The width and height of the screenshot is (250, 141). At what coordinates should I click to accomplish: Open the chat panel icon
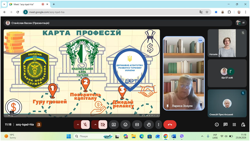(x=225, y=125)
